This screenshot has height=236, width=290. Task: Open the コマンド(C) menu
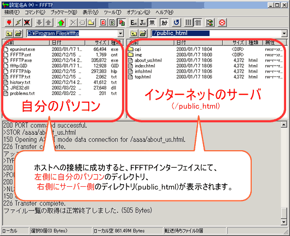[35, 13]
